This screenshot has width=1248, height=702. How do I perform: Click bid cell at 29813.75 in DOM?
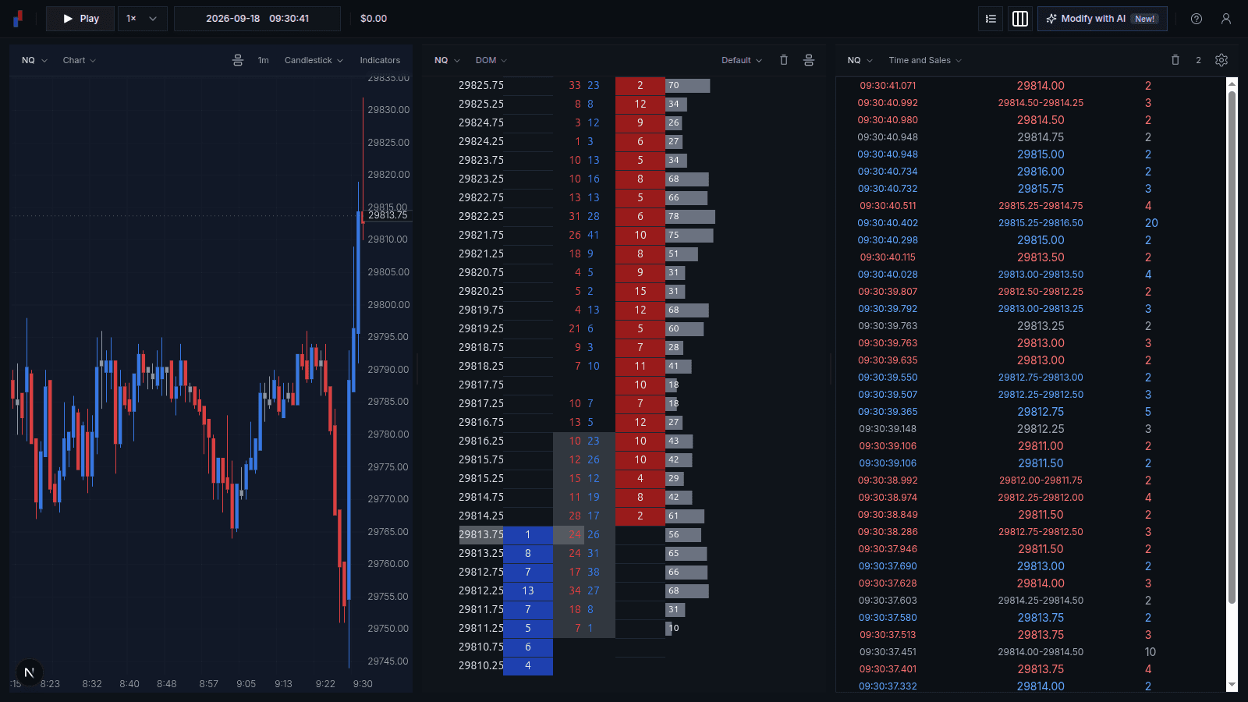point(528,534)
